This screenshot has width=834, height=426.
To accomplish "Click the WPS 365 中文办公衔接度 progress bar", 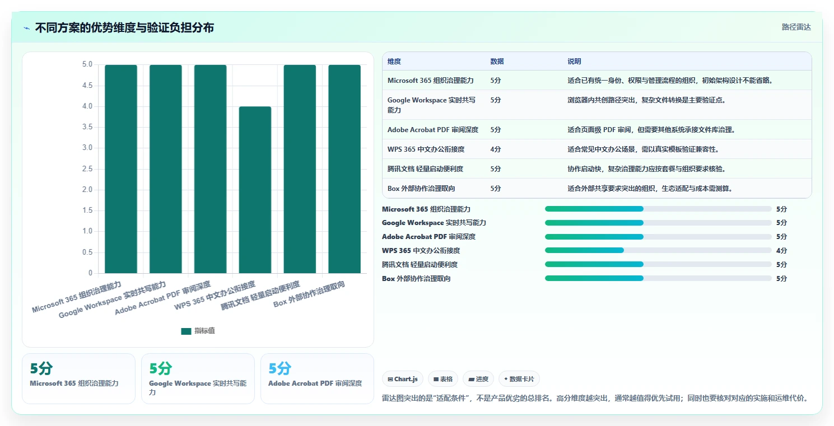I will point(658,250).
